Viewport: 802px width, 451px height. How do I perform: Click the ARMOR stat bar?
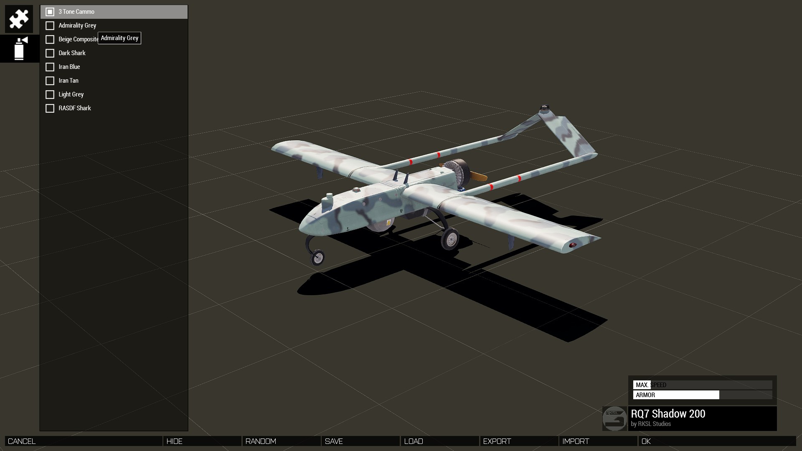pos(702,395)
